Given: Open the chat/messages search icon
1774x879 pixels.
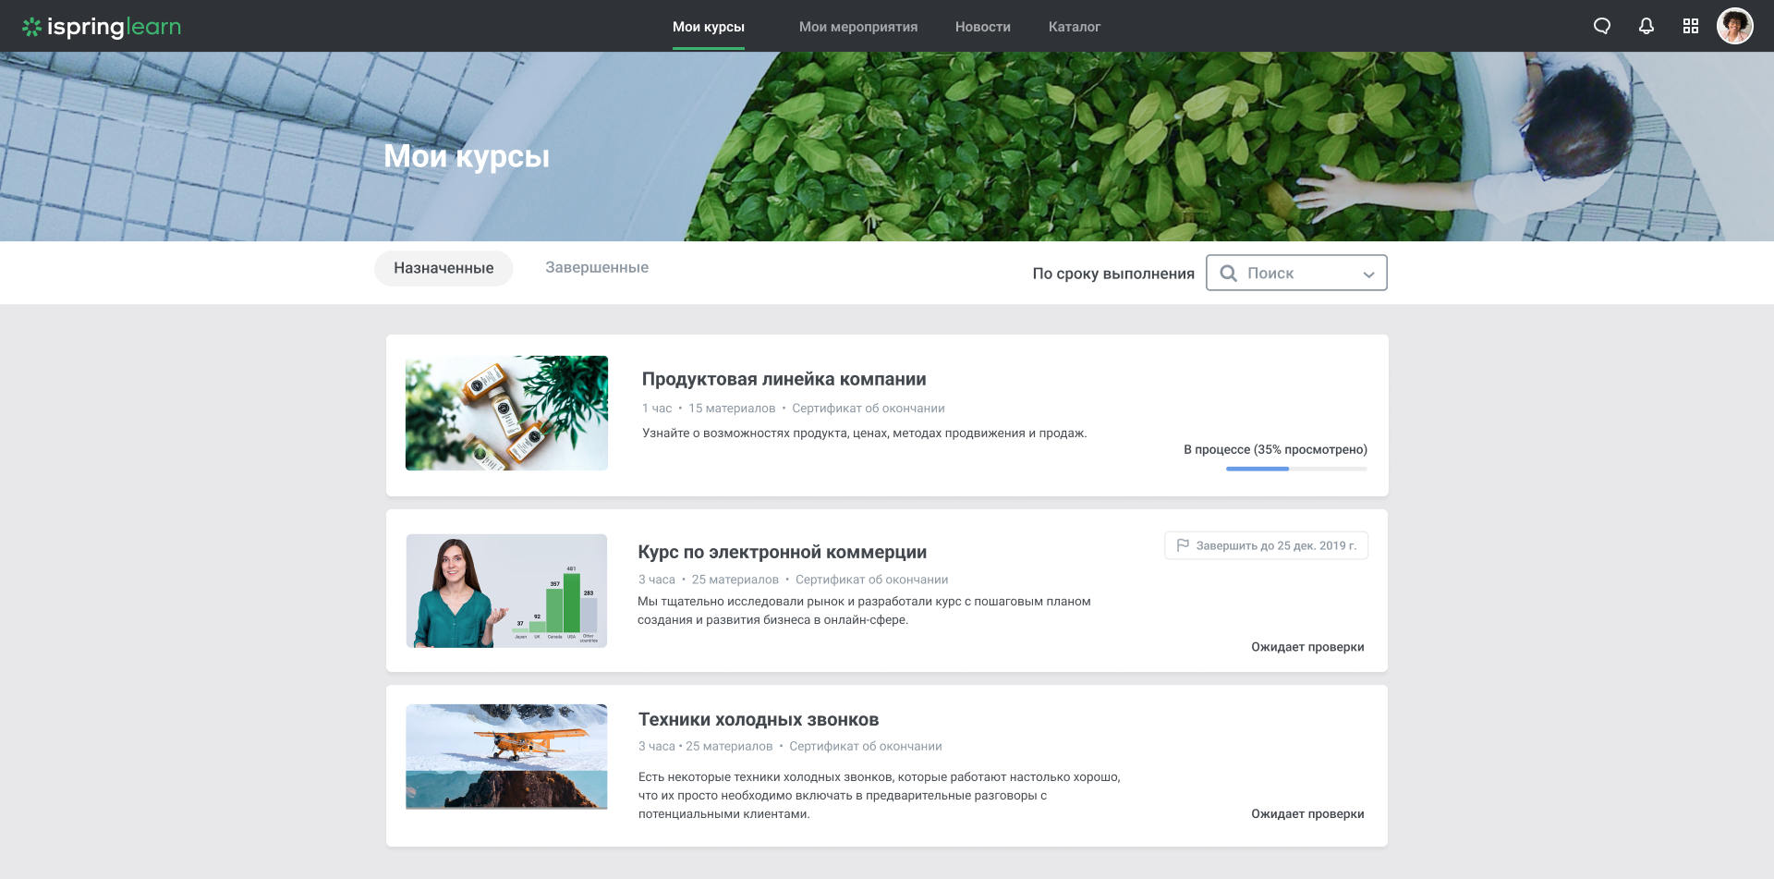Looking at the screenshot, I should (x=1601, y=26).
